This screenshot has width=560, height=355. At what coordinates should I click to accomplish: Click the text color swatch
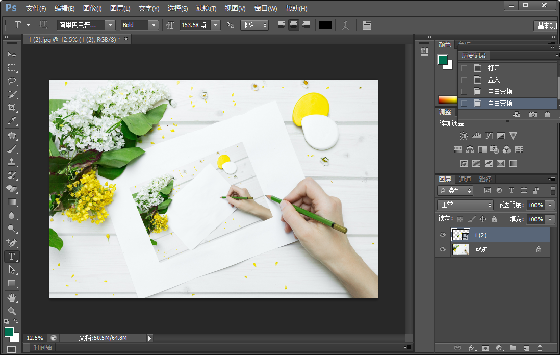click(325, 25)
